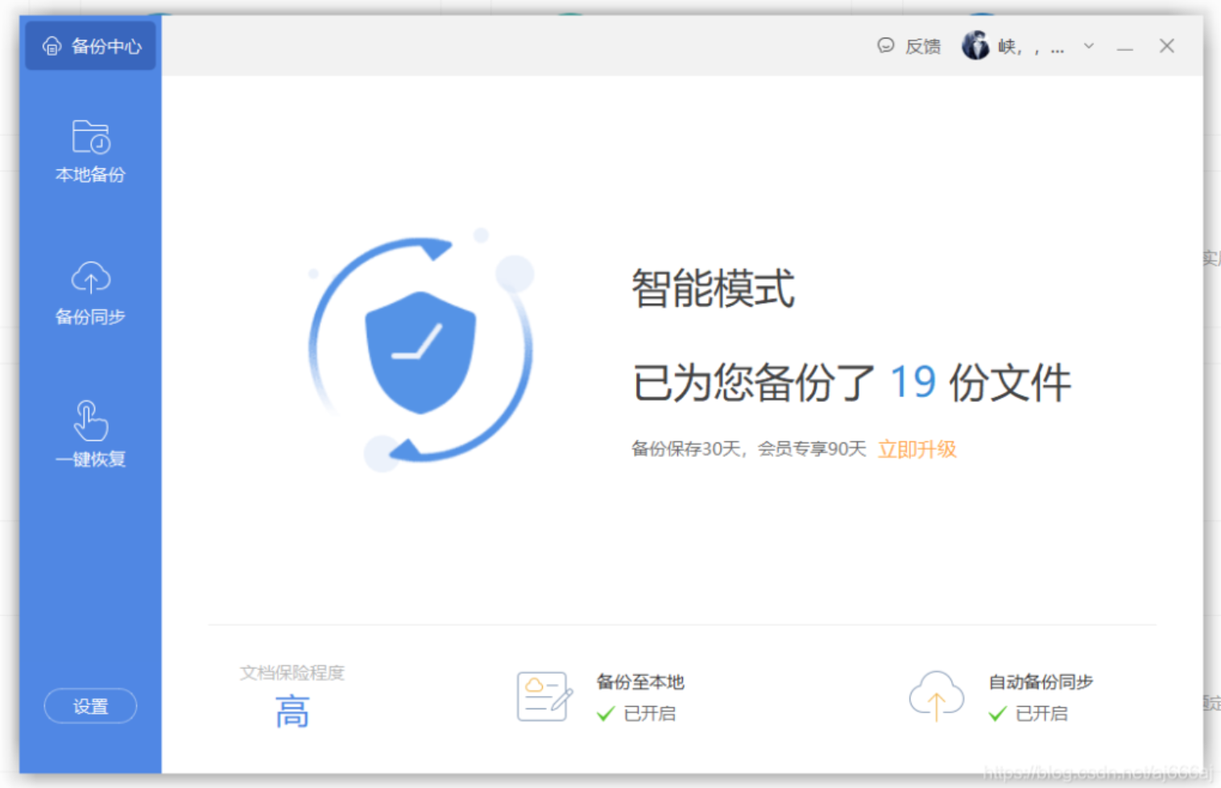Select the 一键恢复 hand pointer icon
This screenshot has width=1221, height=788.
coord(90,421)
